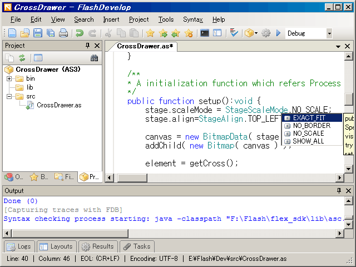The height and width of the screenshot is (267, 356).
Task: Select CrossDrawer.as in project tree
Action: [x=59, y=105]
